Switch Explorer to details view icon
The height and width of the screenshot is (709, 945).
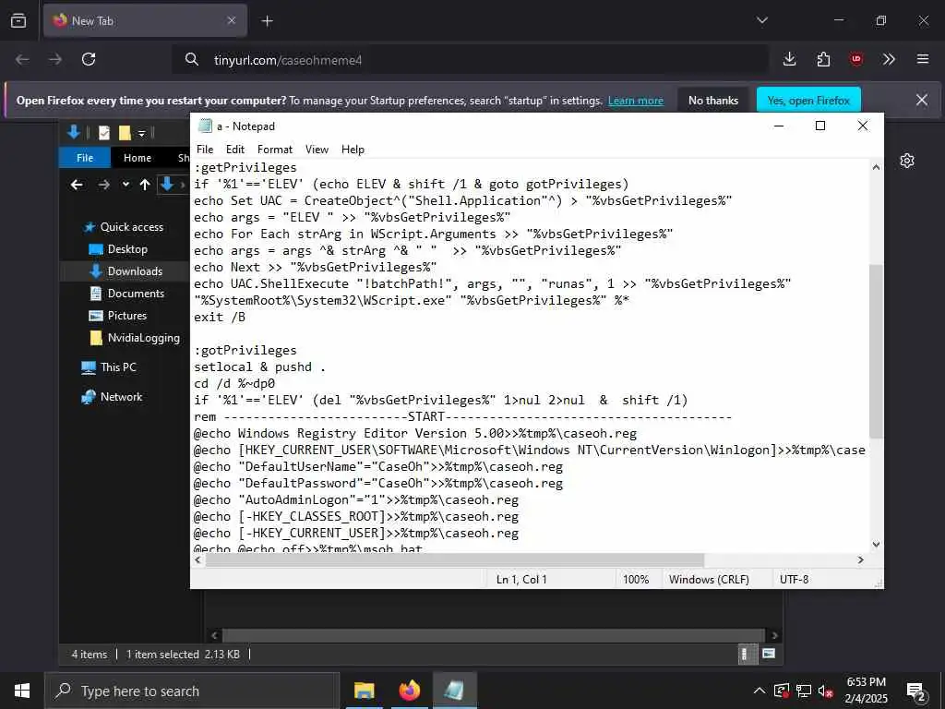[x=747, y=655]
